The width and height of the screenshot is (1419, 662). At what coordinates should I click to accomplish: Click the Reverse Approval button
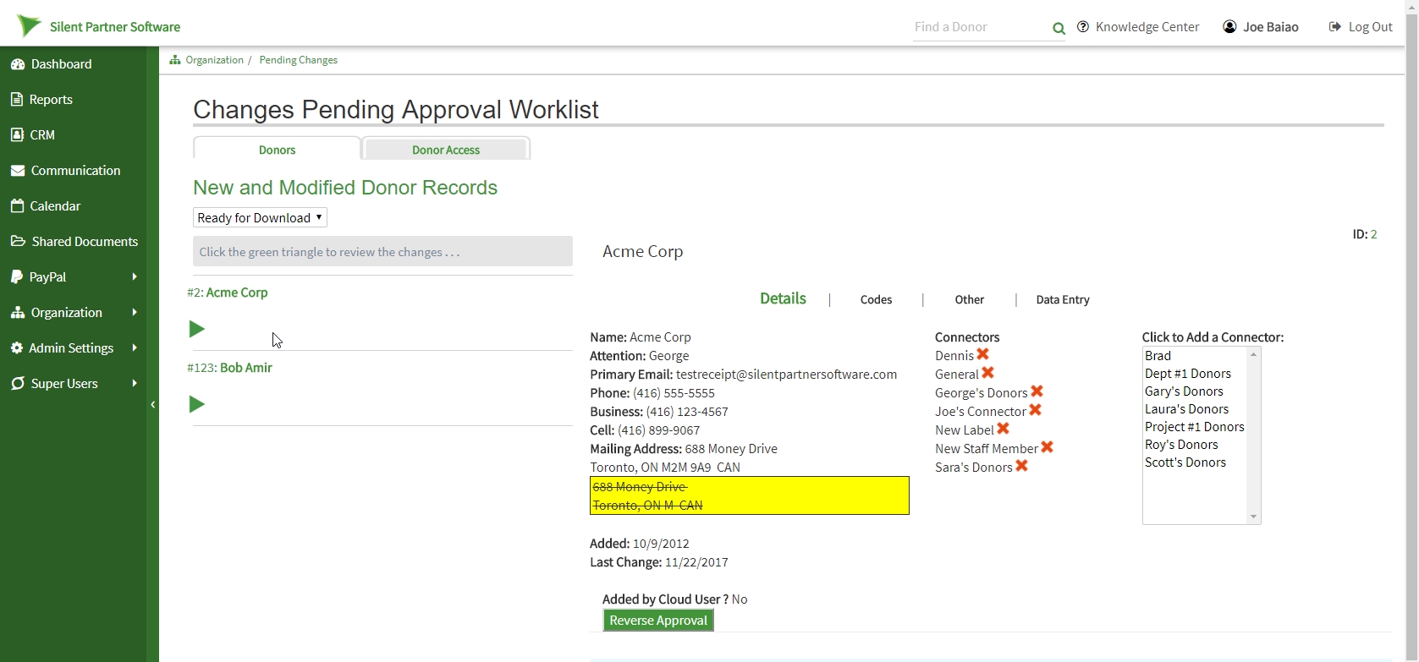tap(658, 621)
